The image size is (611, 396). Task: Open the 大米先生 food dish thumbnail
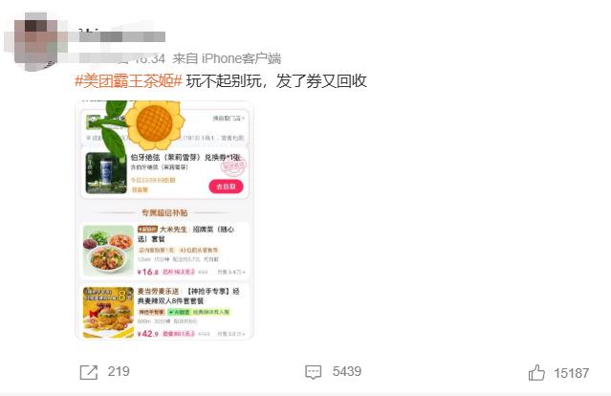pyautogui.click(x=108, y=251)
